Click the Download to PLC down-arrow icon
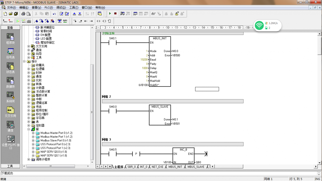The image size is (322, 181). click(80, 14)
